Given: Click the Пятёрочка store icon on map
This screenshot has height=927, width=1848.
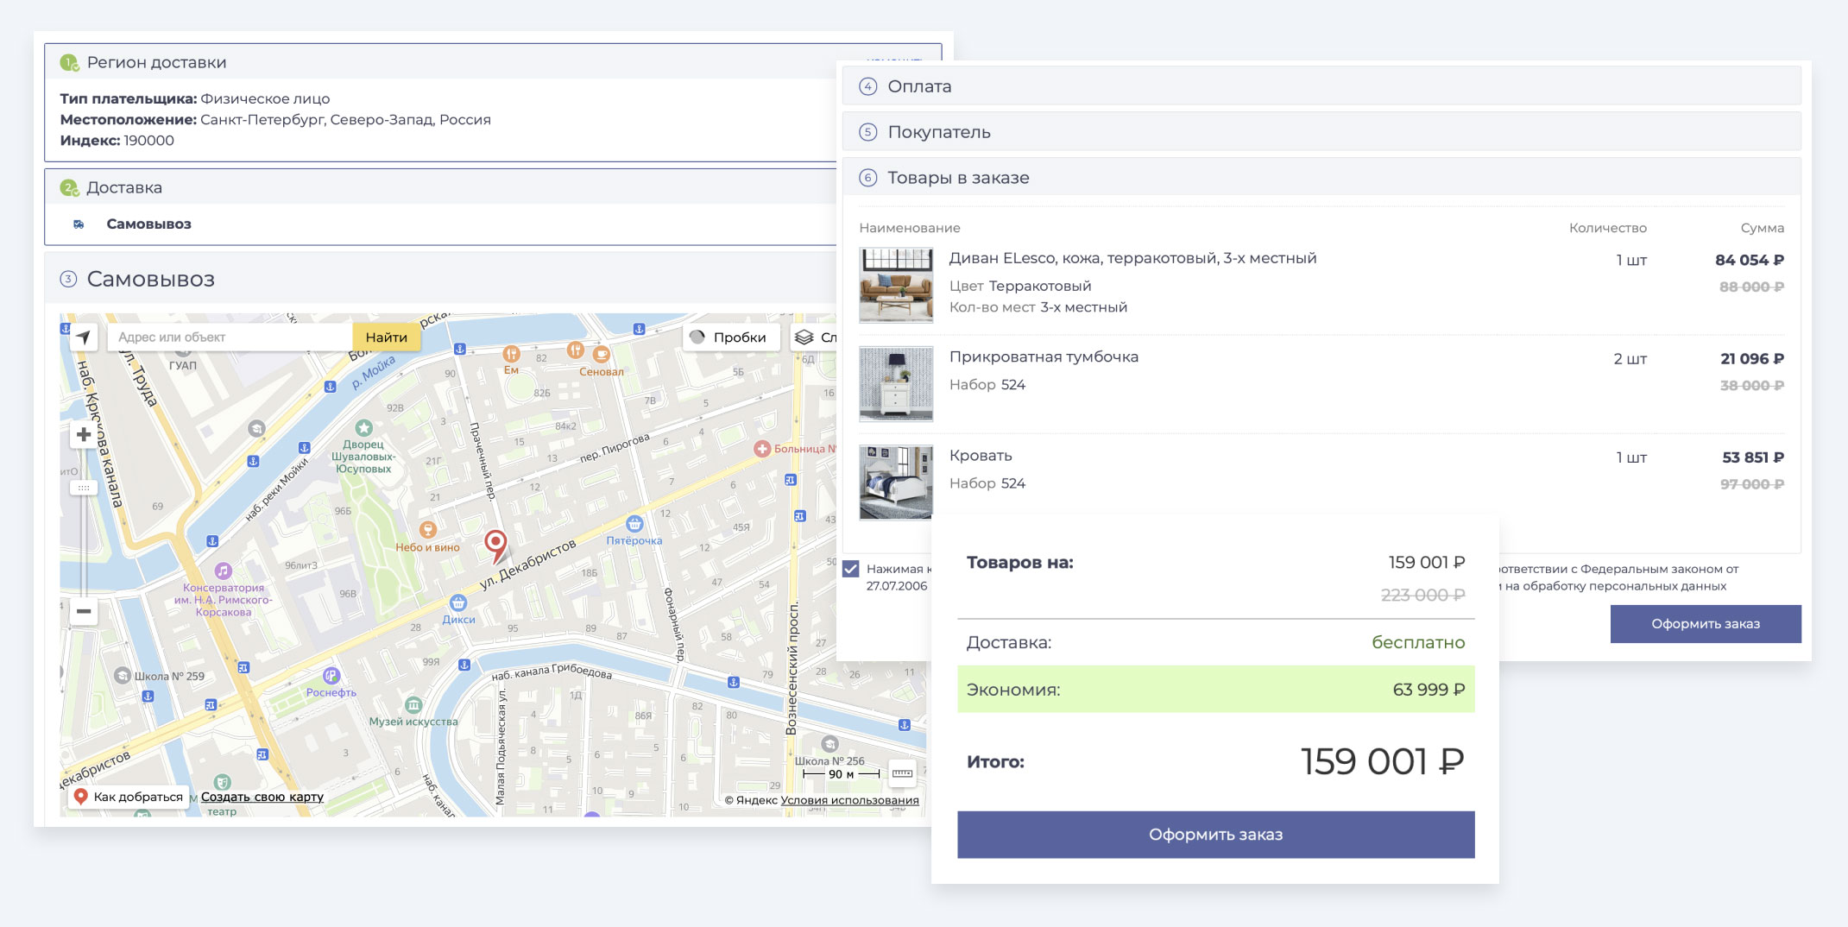Looking at the screenshot, I should [634, 524].
